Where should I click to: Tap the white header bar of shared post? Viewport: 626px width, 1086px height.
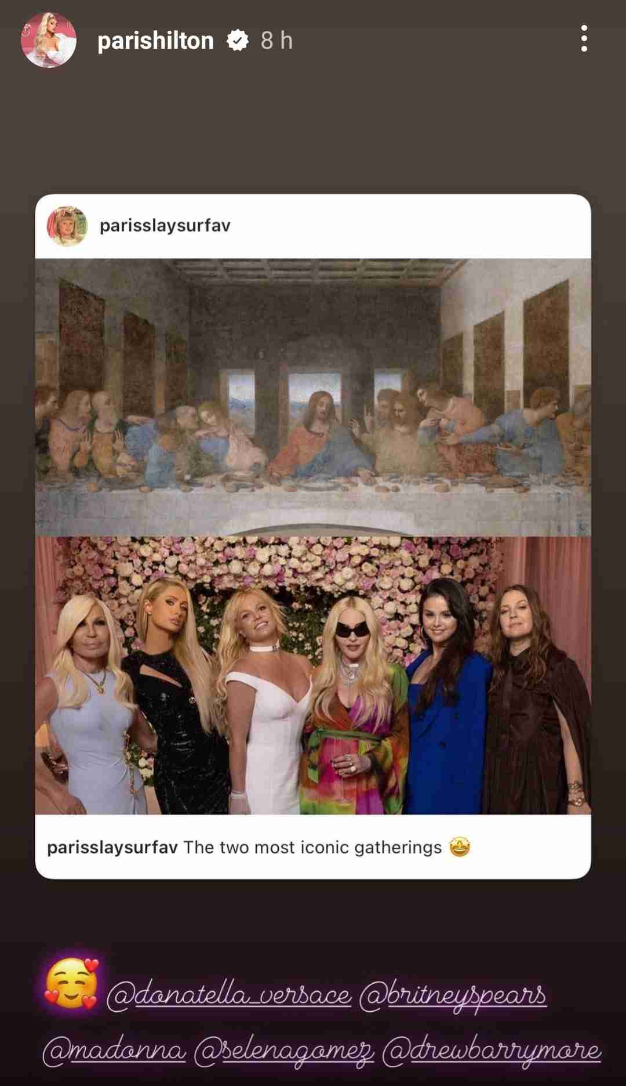(x=313, y=226)
